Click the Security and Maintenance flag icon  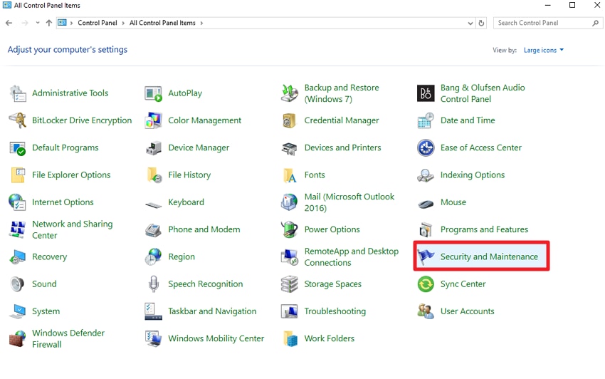coord(426,257)
